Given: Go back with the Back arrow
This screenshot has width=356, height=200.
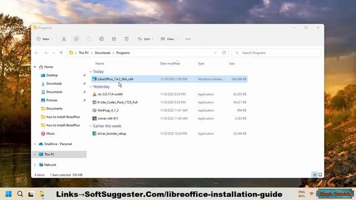Looking at the screenshot, I should (x=37, y=53).
